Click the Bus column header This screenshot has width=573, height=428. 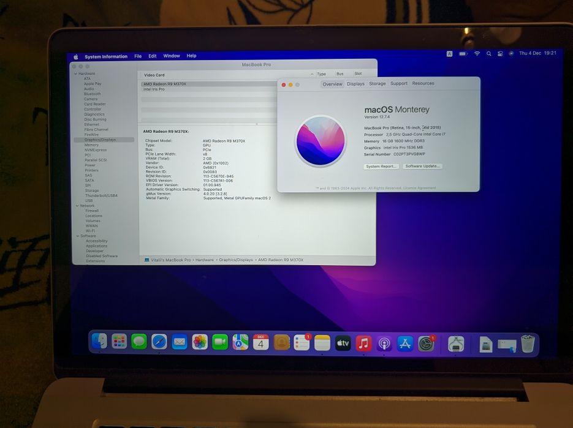click(340, 73)
